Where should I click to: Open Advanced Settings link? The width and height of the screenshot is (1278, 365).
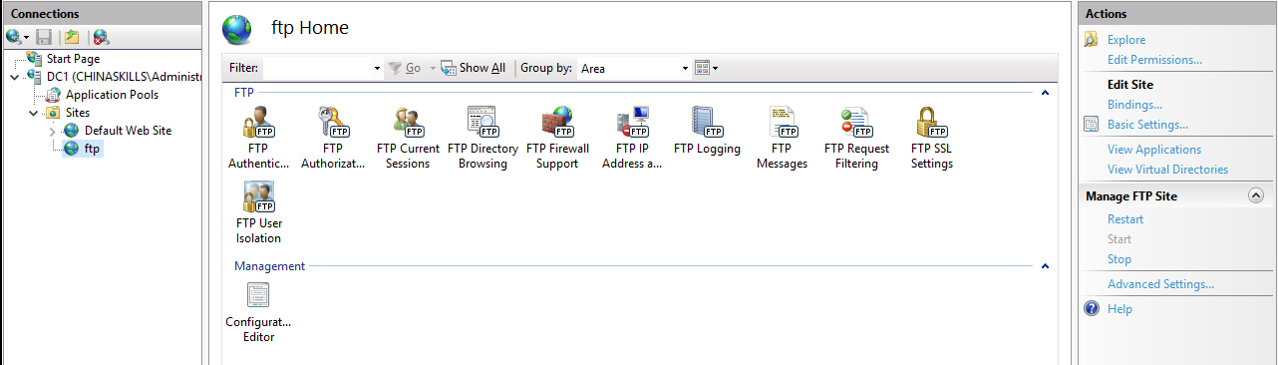pos(1160,284)
